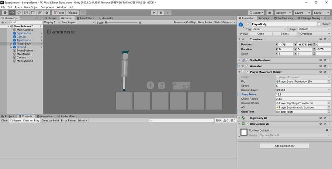Open the Tag dropdown showing Player
Screen dimensions: 332x169
pos(269,29)
